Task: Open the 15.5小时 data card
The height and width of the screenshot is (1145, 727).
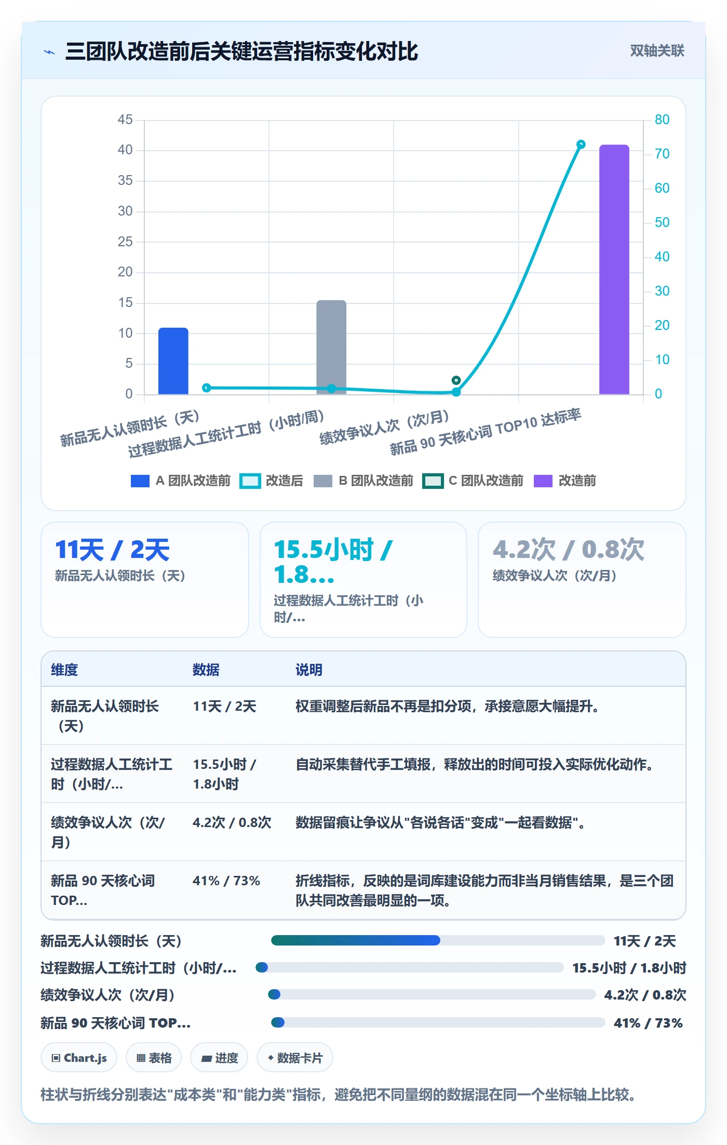Action: [x=363, y=580]
